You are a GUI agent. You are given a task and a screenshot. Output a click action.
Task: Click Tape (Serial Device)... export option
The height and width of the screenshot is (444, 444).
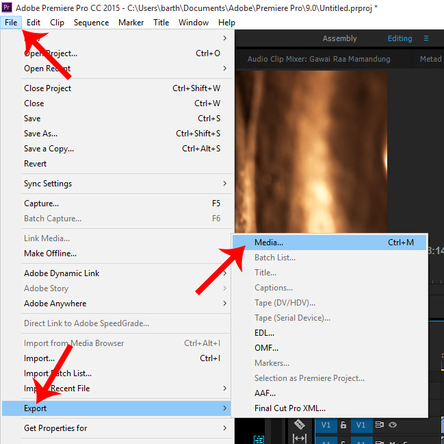click(x=329, y=318)
